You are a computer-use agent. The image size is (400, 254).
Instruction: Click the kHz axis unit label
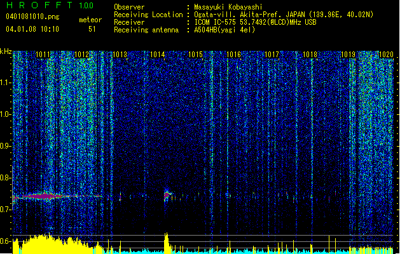tap(6, 51)
